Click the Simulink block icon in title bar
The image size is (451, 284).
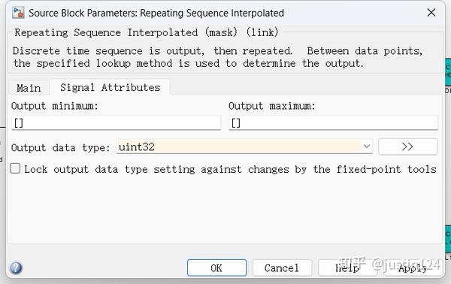(x=18, y=13)
